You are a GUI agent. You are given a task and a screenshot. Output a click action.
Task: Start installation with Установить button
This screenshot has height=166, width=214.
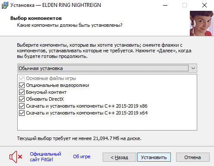154,157
